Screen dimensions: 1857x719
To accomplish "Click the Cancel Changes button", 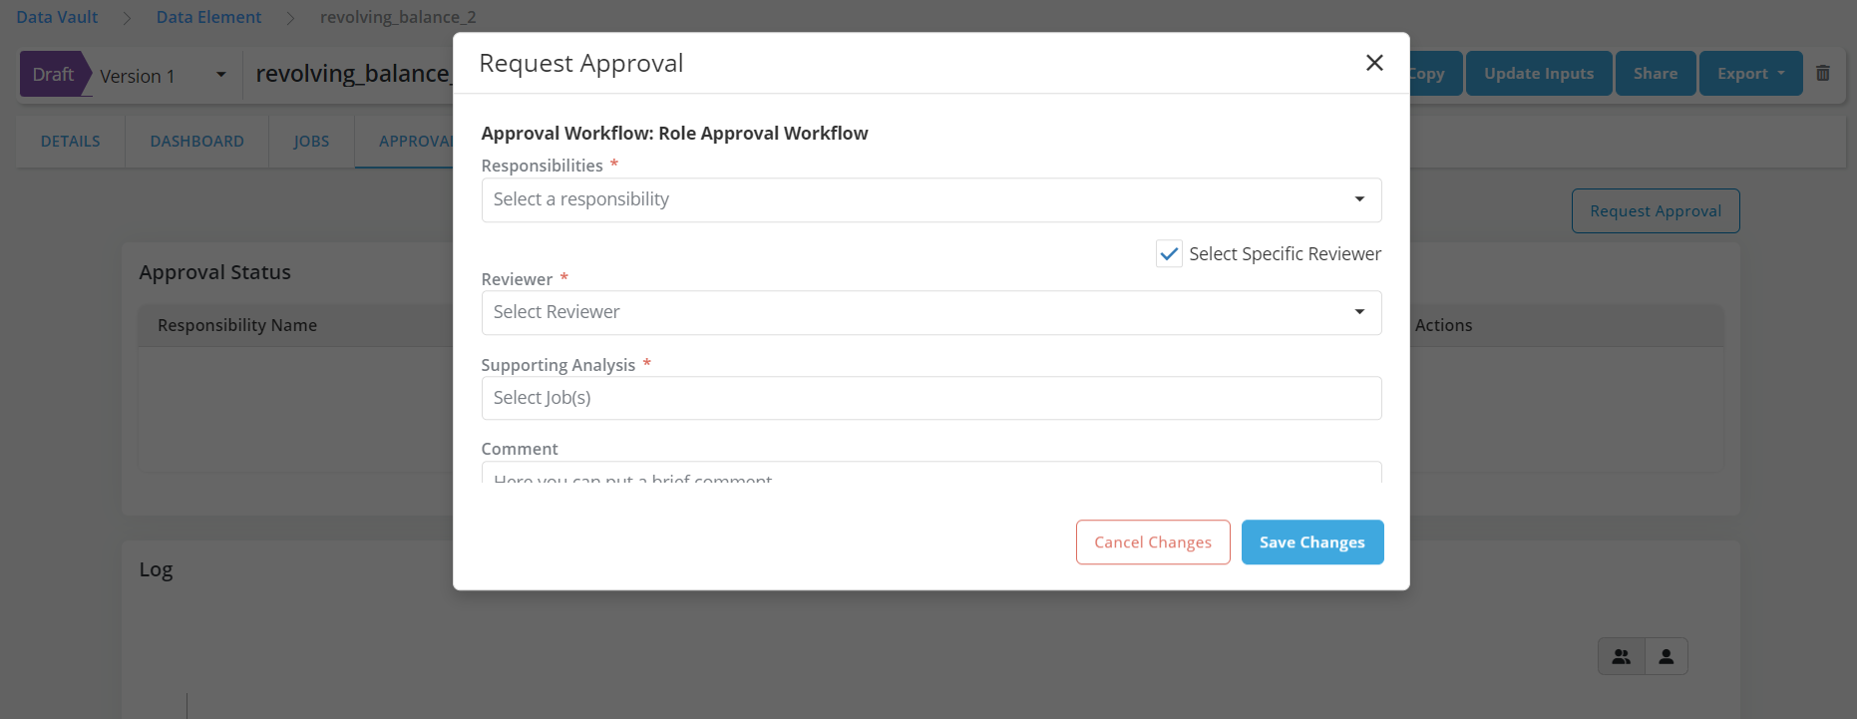I will [x=1152, y=542].
